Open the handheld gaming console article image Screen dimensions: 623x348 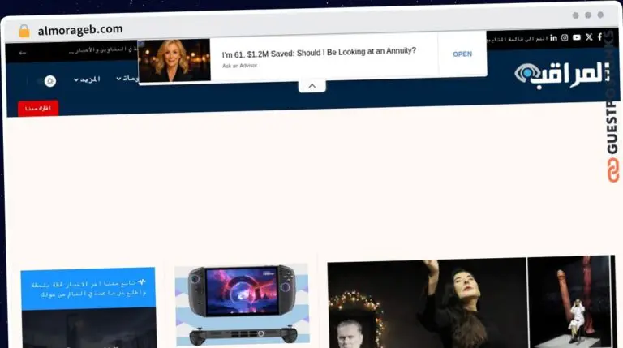[x=242, y=304]
